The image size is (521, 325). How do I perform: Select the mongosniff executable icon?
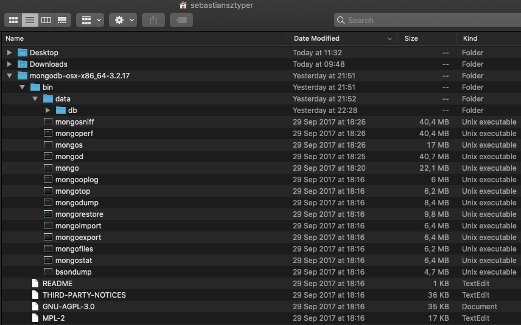[x=48, y=121]
